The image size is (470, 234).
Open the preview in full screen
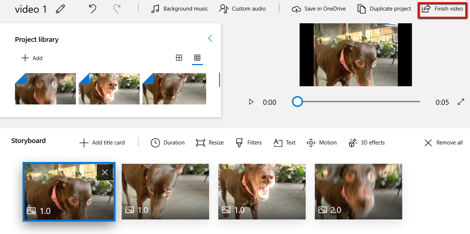point(461,102)
